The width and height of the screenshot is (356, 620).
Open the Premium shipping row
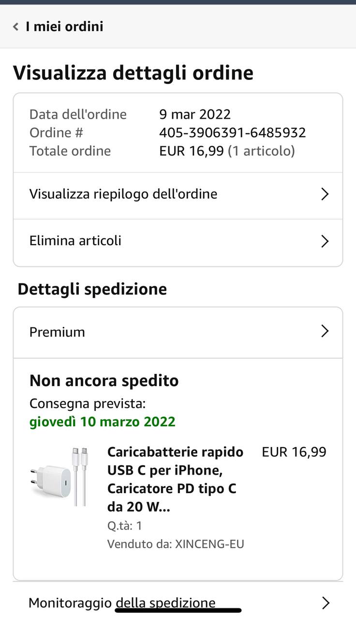click(57, 332)
